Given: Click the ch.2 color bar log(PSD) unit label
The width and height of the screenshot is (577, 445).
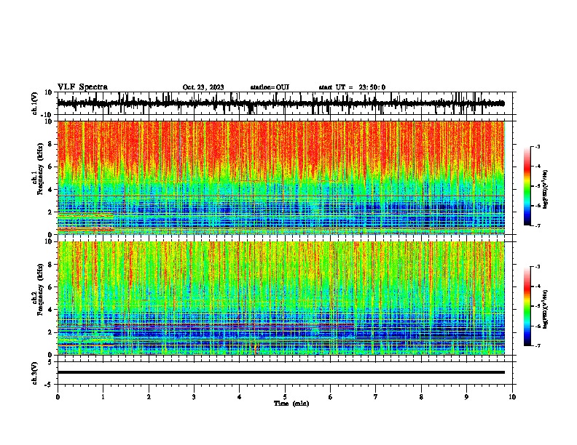Looking at the screenshot, I should tap(546, 310).
